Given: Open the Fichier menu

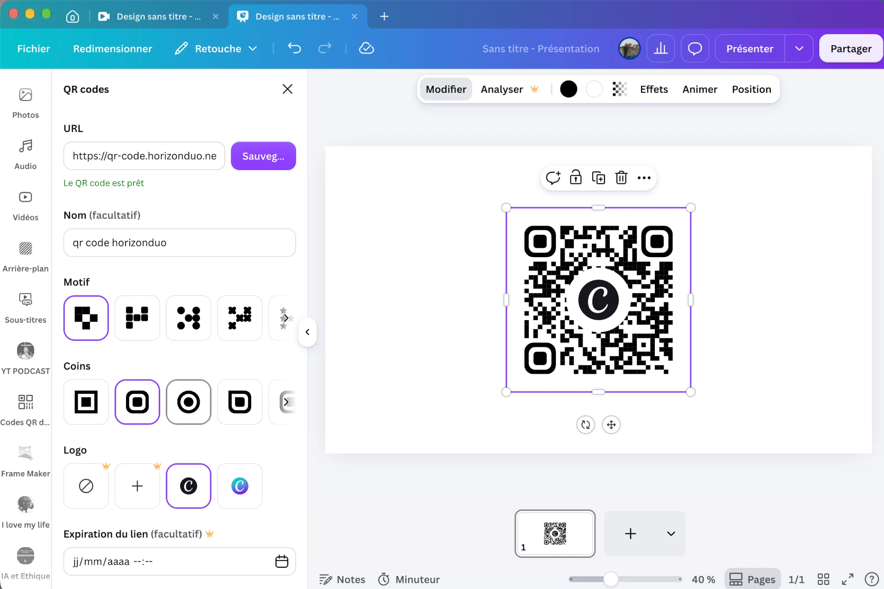Looking at the screenshot, I should point(34,49).
